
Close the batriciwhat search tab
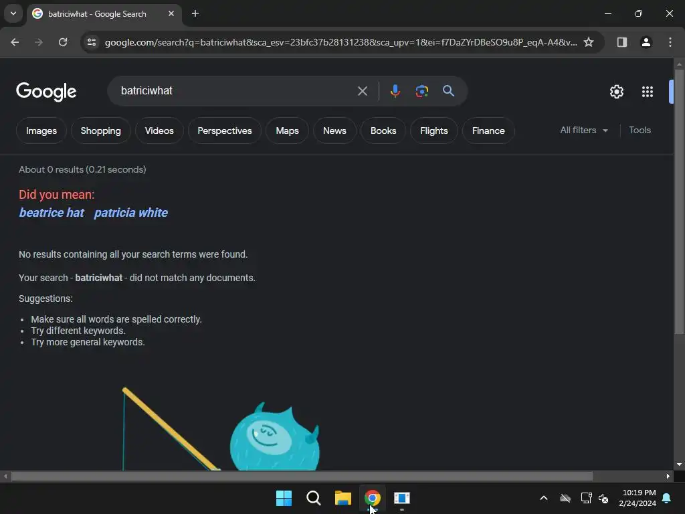171,13
